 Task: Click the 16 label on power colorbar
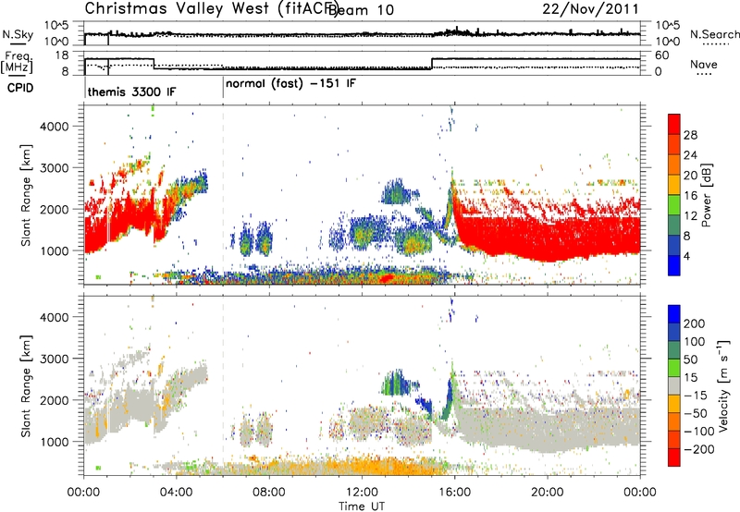click(x=690, y=196)
